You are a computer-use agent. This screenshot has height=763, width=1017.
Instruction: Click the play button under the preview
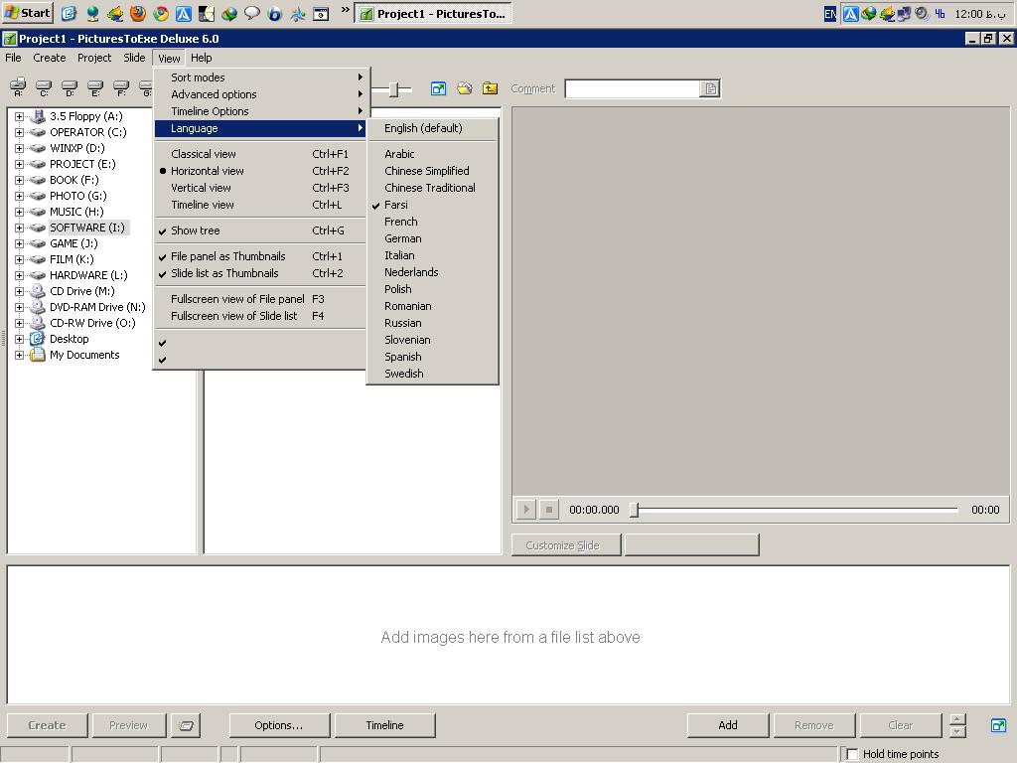pos(526,510)
